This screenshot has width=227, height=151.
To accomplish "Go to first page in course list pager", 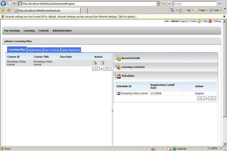I will pos(94,69).
